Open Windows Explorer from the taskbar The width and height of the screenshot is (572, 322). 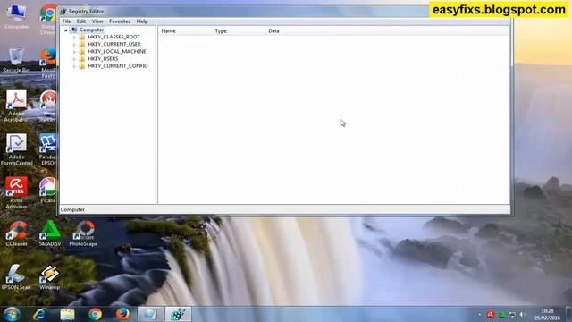[68, 314]
